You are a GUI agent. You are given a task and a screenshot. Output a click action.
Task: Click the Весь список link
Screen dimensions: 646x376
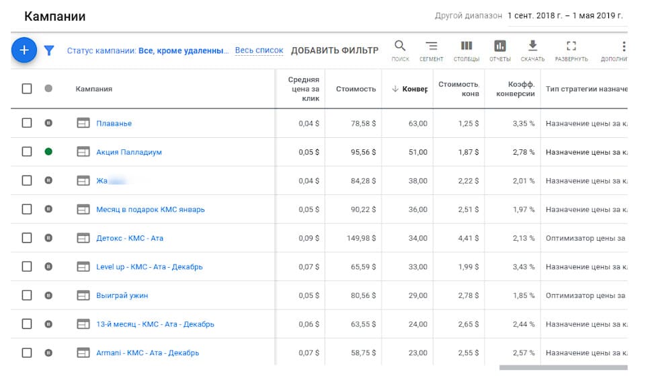(x=259, y=50)
